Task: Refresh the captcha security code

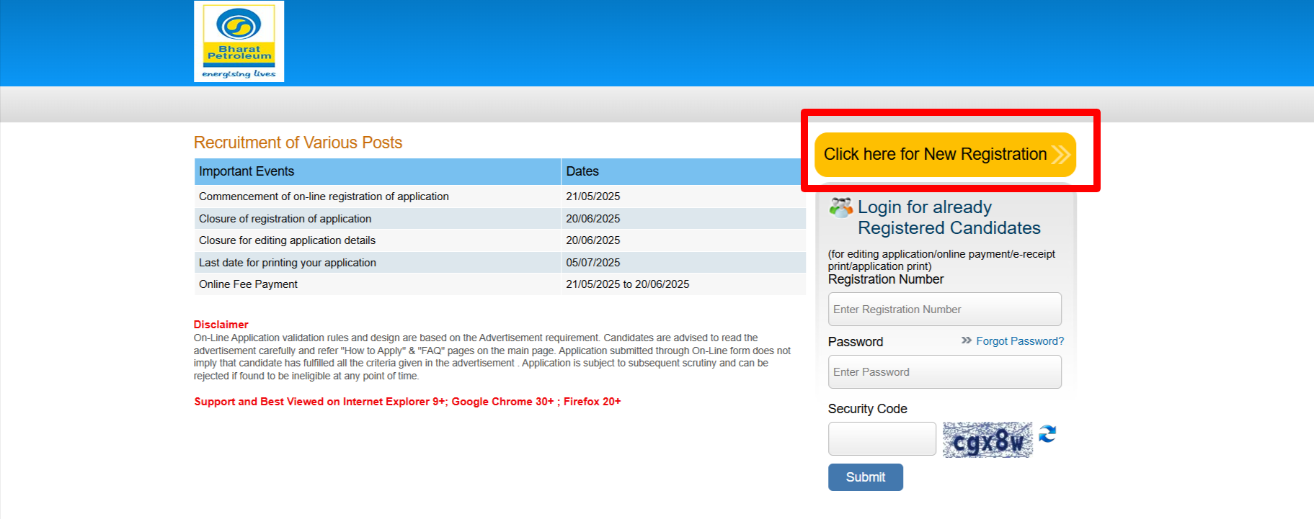Action: tap(1047, 434)
